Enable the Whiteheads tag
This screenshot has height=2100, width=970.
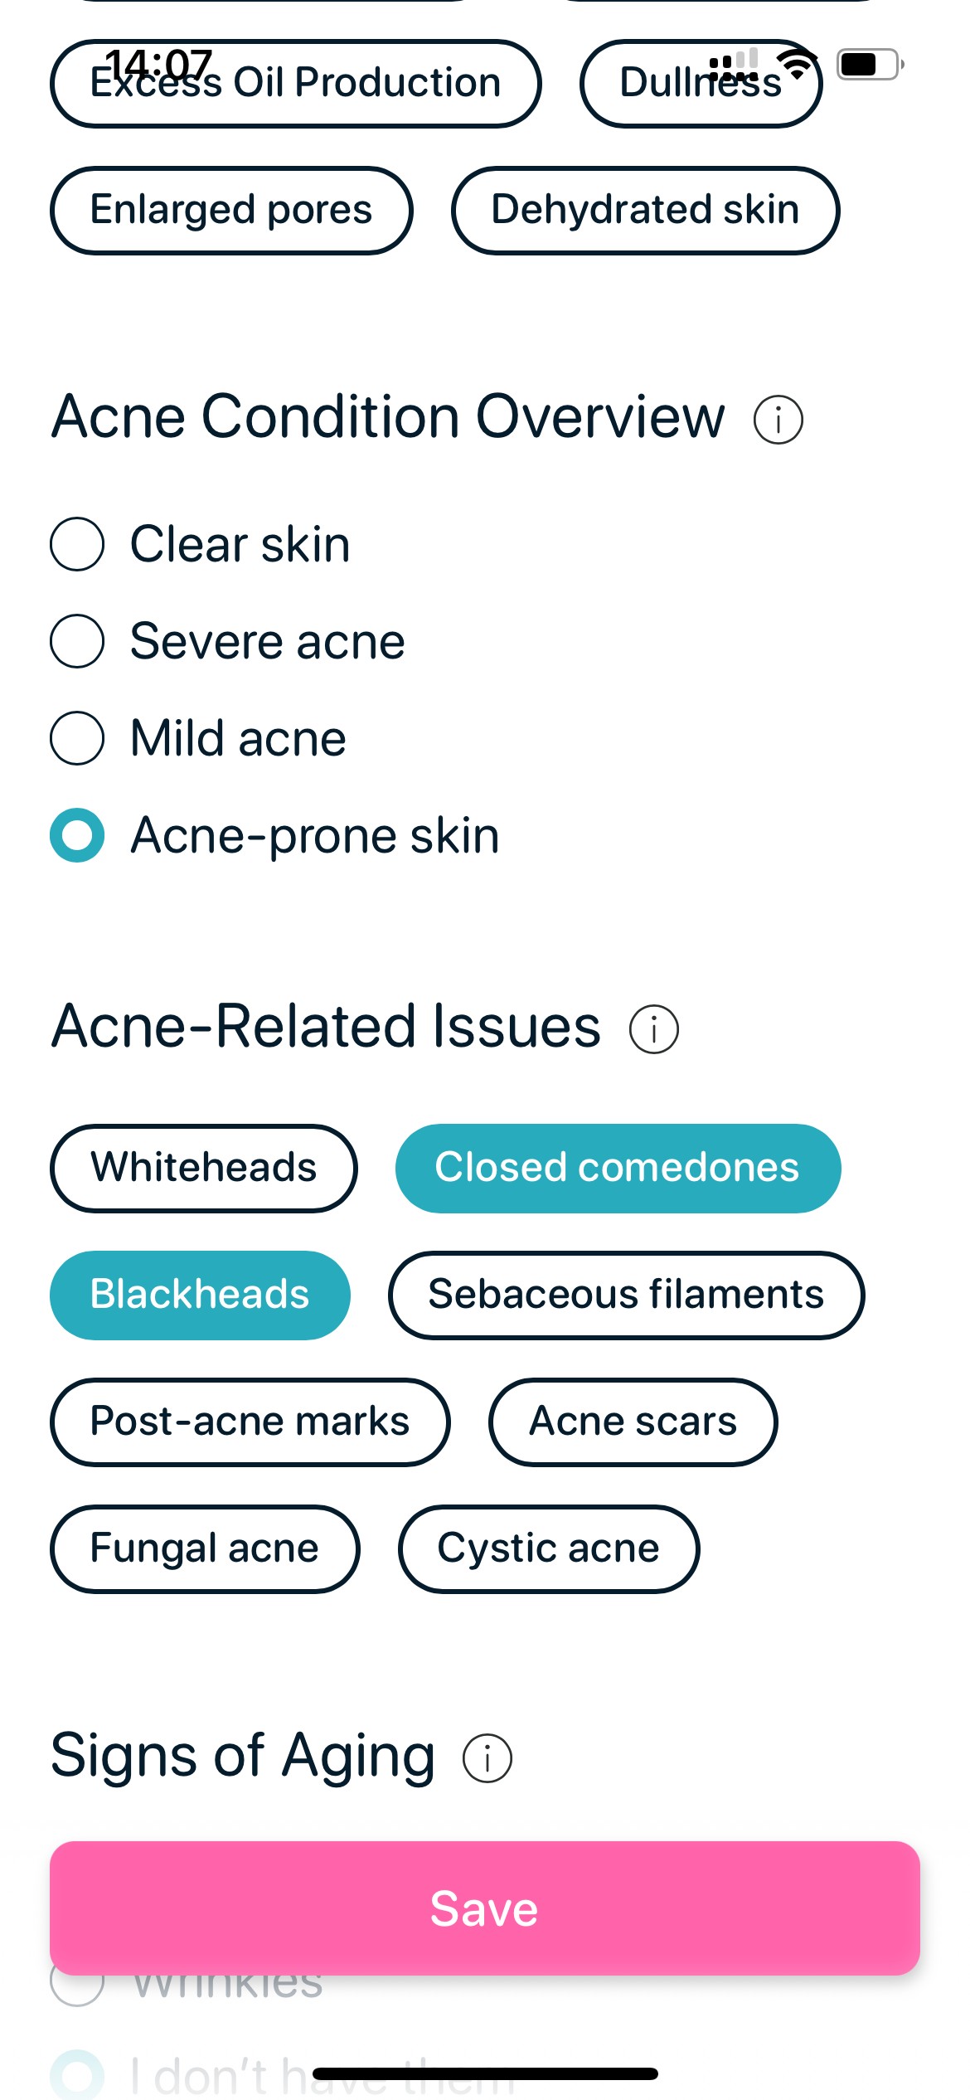204,1168
